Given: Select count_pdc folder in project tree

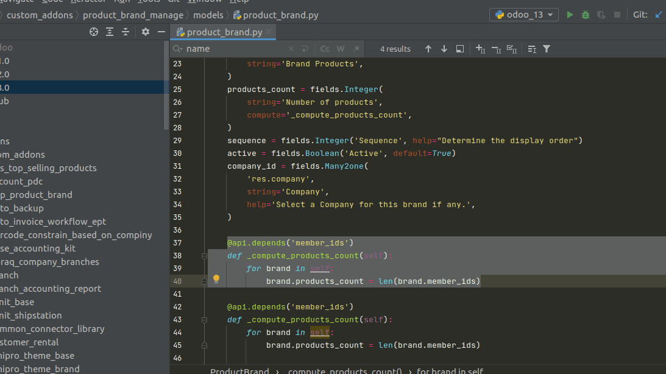Looking at the screenshot, I should (x=21, y=182).
